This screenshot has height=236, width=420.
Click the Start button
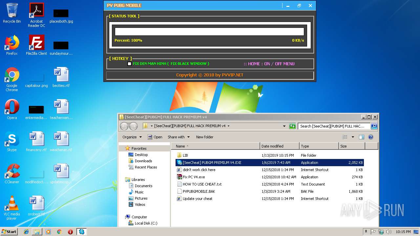click(9, 232)
